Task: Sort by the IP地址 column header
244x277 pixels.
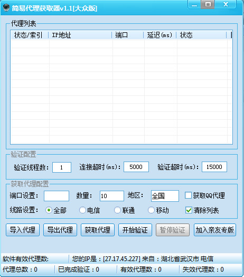Action: pyautogui.click(x=80, y=35)
